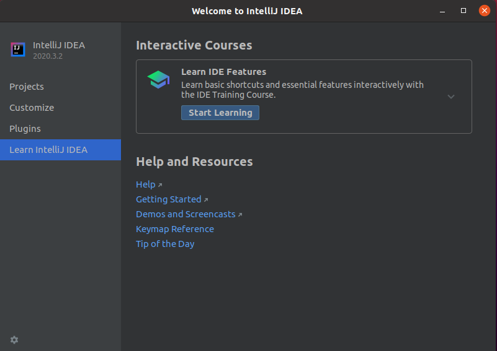Click the version number 2020.3.2
497x351 pixels.
click(48, 56)
